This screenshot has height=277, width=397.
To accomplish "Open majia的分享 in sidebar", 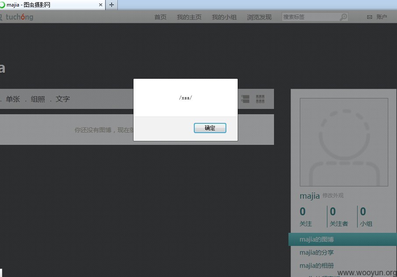I will [x=316, y=252].
